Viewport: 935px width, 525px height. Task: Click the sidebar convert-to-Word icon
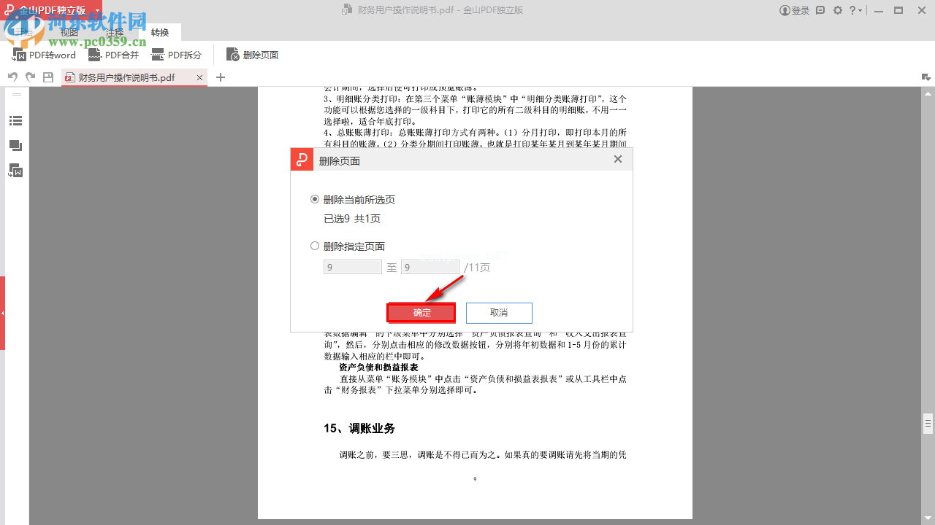pos(15,171)
